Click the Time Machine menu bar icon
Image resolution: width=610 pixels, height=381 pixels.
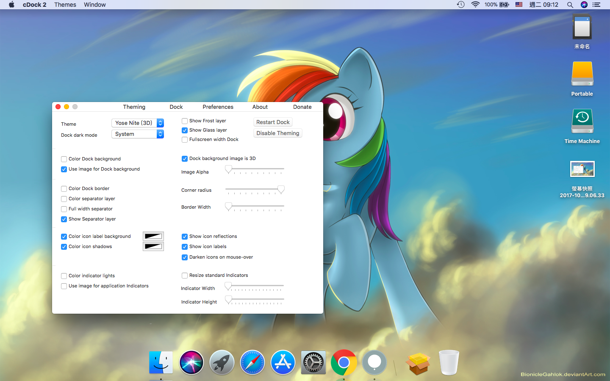[461, 5]
